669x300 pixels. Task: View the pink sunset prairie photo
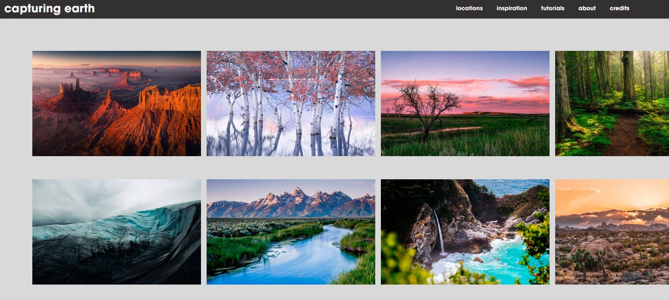[x=465, y=104]
